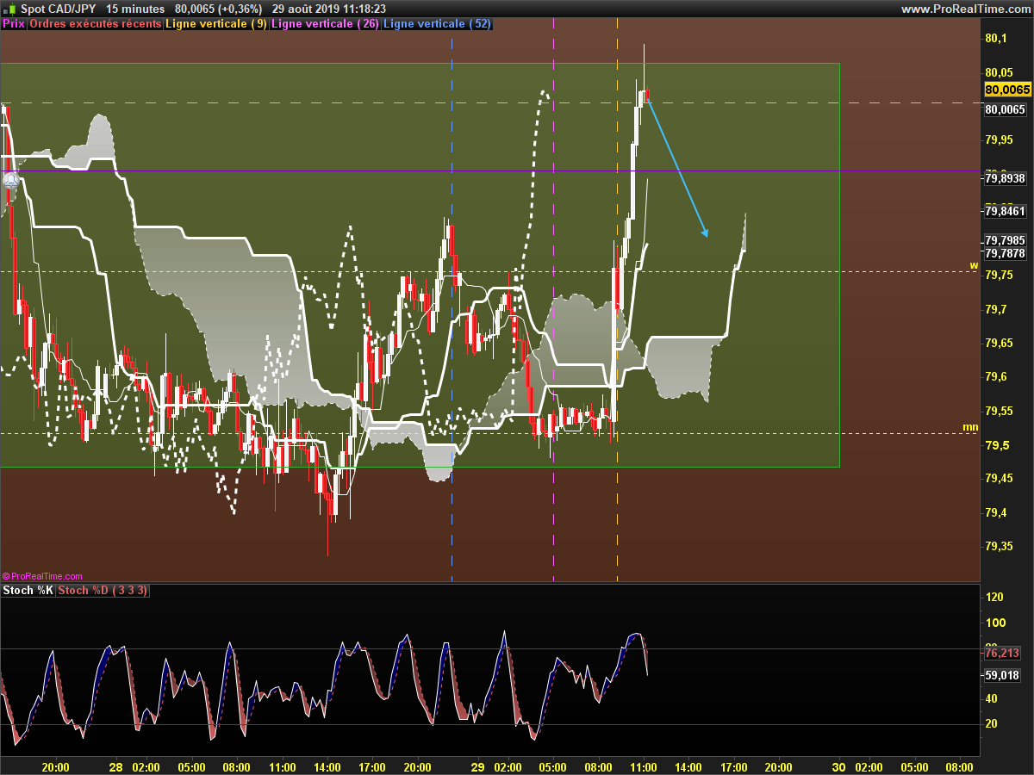1034x775 pixels.
Task: Click the alert bell icon on the chart
Action: [11, 180]
